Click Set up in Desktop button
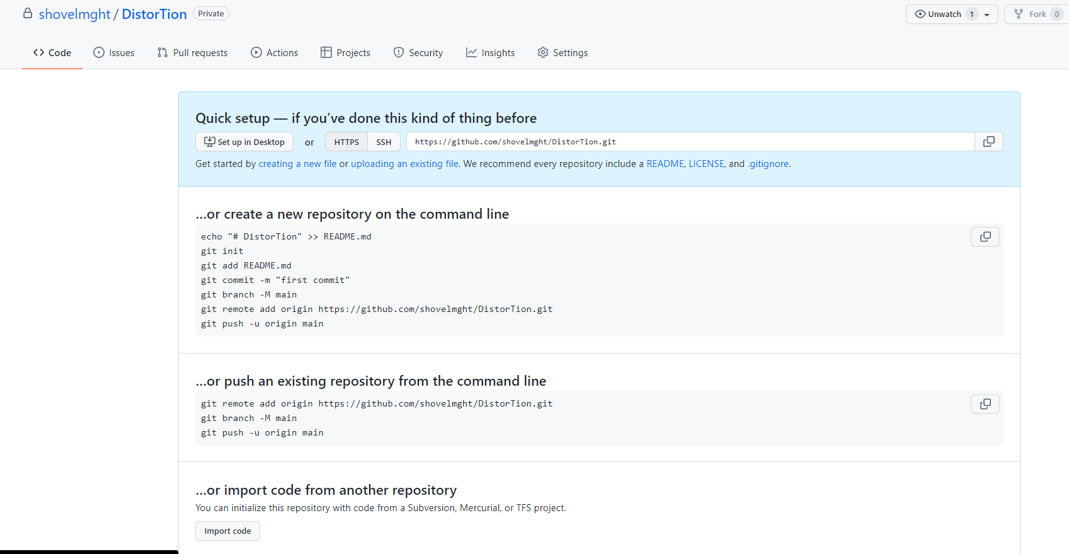 [x=244, y=142]
